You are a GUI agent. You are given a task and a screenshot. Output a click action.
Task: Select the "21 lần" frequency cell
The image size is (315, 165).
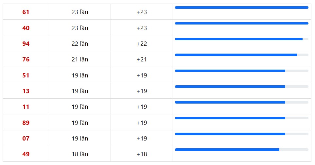(x=80, y=59)
